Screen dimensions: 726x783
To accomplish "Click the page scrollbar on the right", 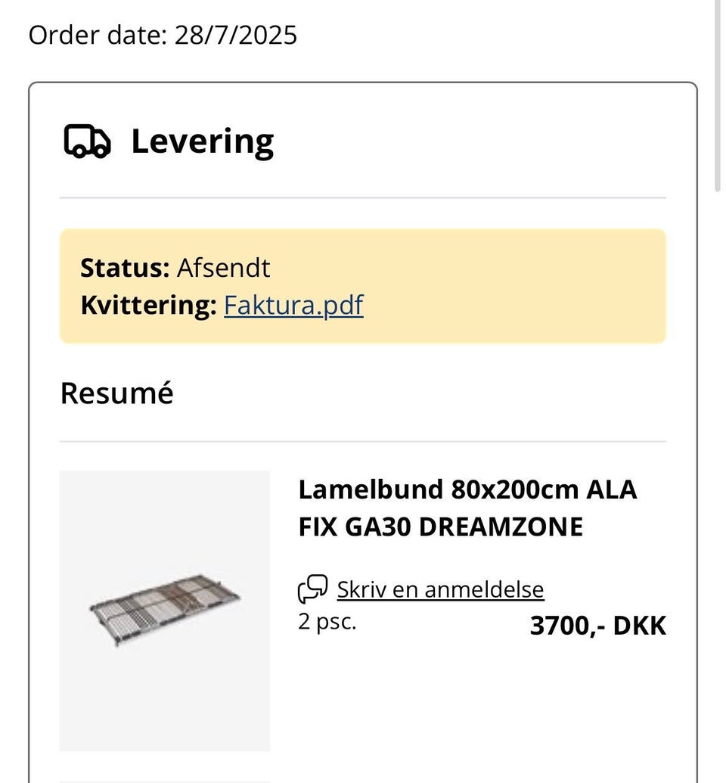I will click(718, 91).
